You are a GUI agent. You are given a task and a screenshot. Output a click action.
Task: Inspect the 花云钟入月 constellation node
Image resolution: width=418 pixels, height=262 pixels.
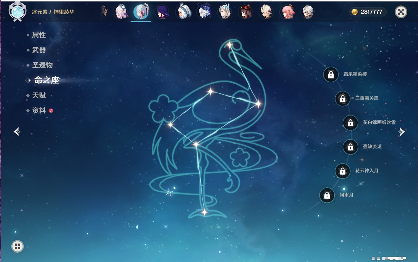pyautogui.click(x=342, y=171)
